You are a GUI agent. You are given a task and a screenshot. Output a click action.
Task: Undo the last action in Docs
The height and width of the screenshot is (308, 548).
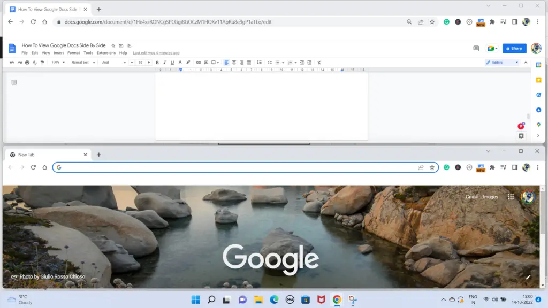point(12,63)
